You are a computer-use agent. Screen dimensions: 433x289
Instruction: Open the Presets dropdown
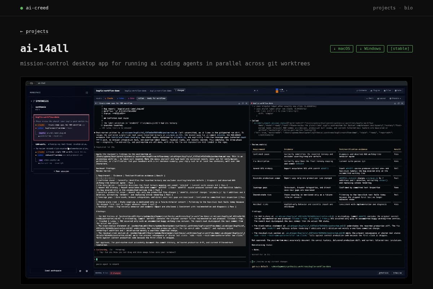click(395, 98)
